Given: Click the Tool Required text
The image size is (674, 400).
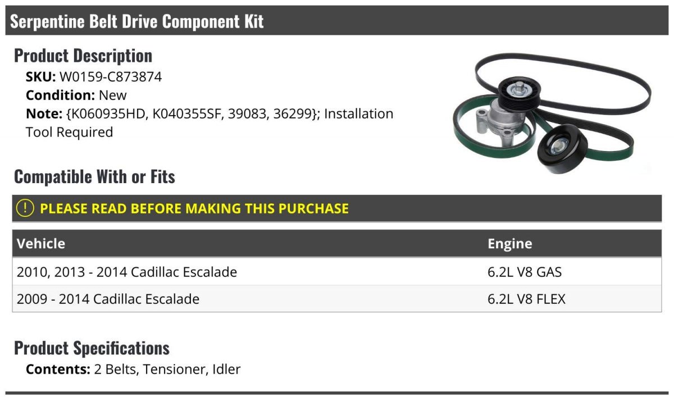Looking at the screenshot, I should pos(69,133).
